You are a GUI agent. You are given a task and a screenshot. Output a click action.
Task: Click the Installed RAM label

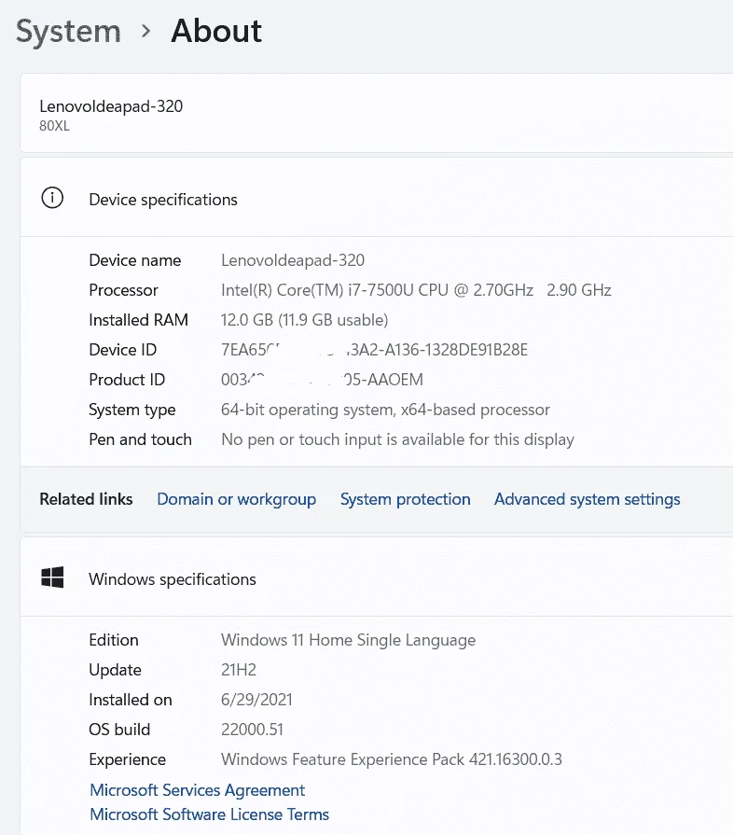pyautogui.click(x=138, y=319)
